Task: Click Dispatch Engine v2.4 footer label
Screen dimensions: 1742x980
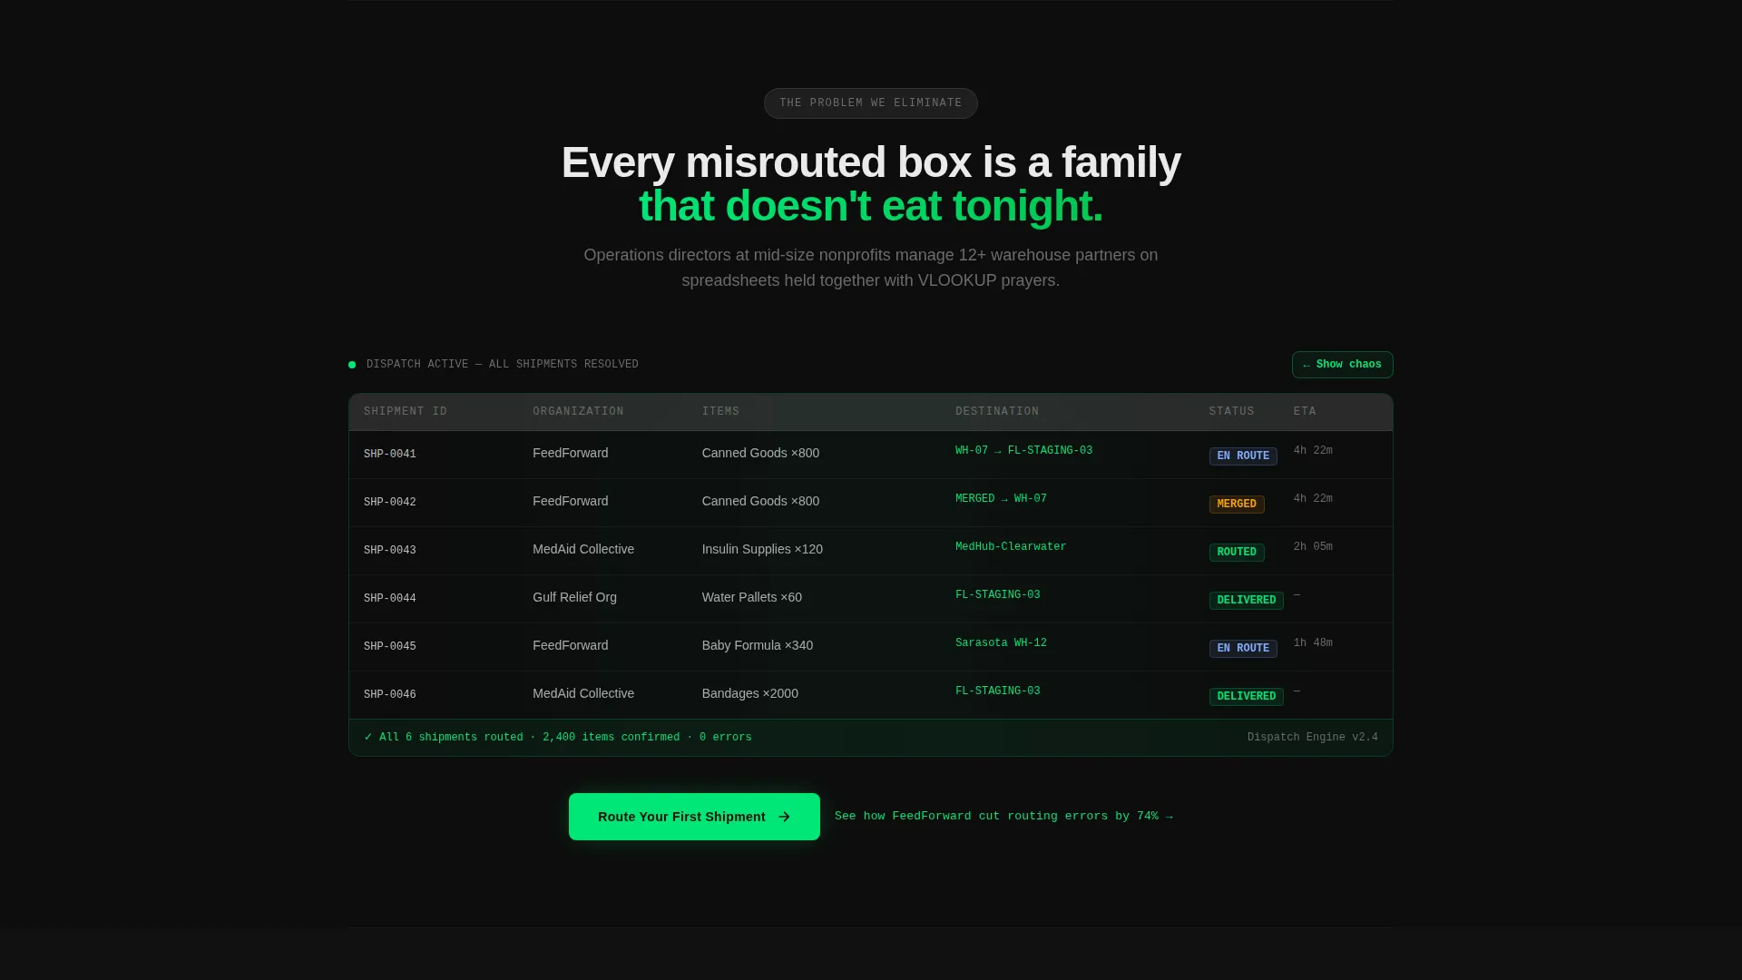Action: [x=1313, y=738]
